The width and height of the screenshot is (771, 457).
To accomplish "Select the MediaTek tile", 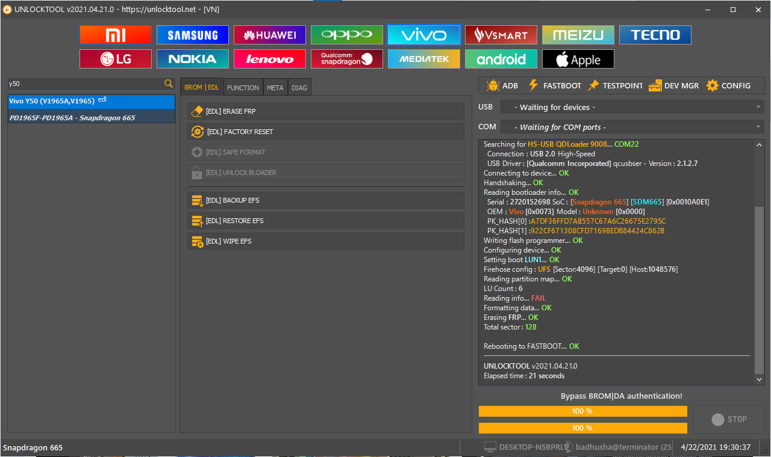I will 424,59.
